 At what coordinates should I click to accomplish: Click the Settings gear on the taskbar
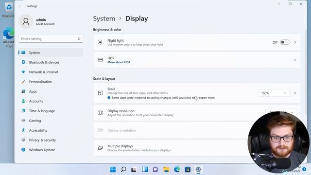(198, 170)
